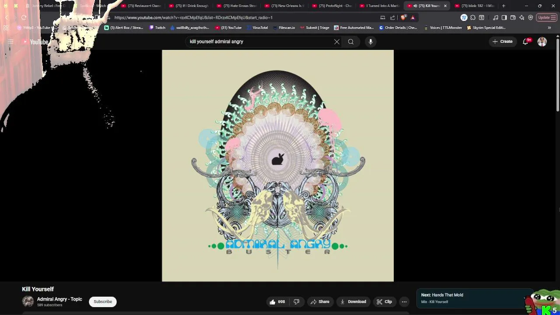Click the 589 subscribers text
This screenshot has height=315, width=560.
click(49, 305)
